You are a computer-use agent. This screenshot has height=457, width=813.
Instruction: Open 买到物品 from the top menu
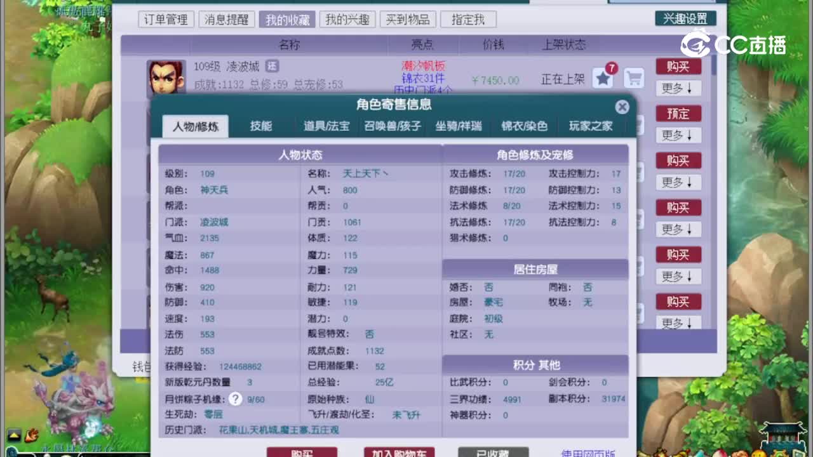(408, 19)
